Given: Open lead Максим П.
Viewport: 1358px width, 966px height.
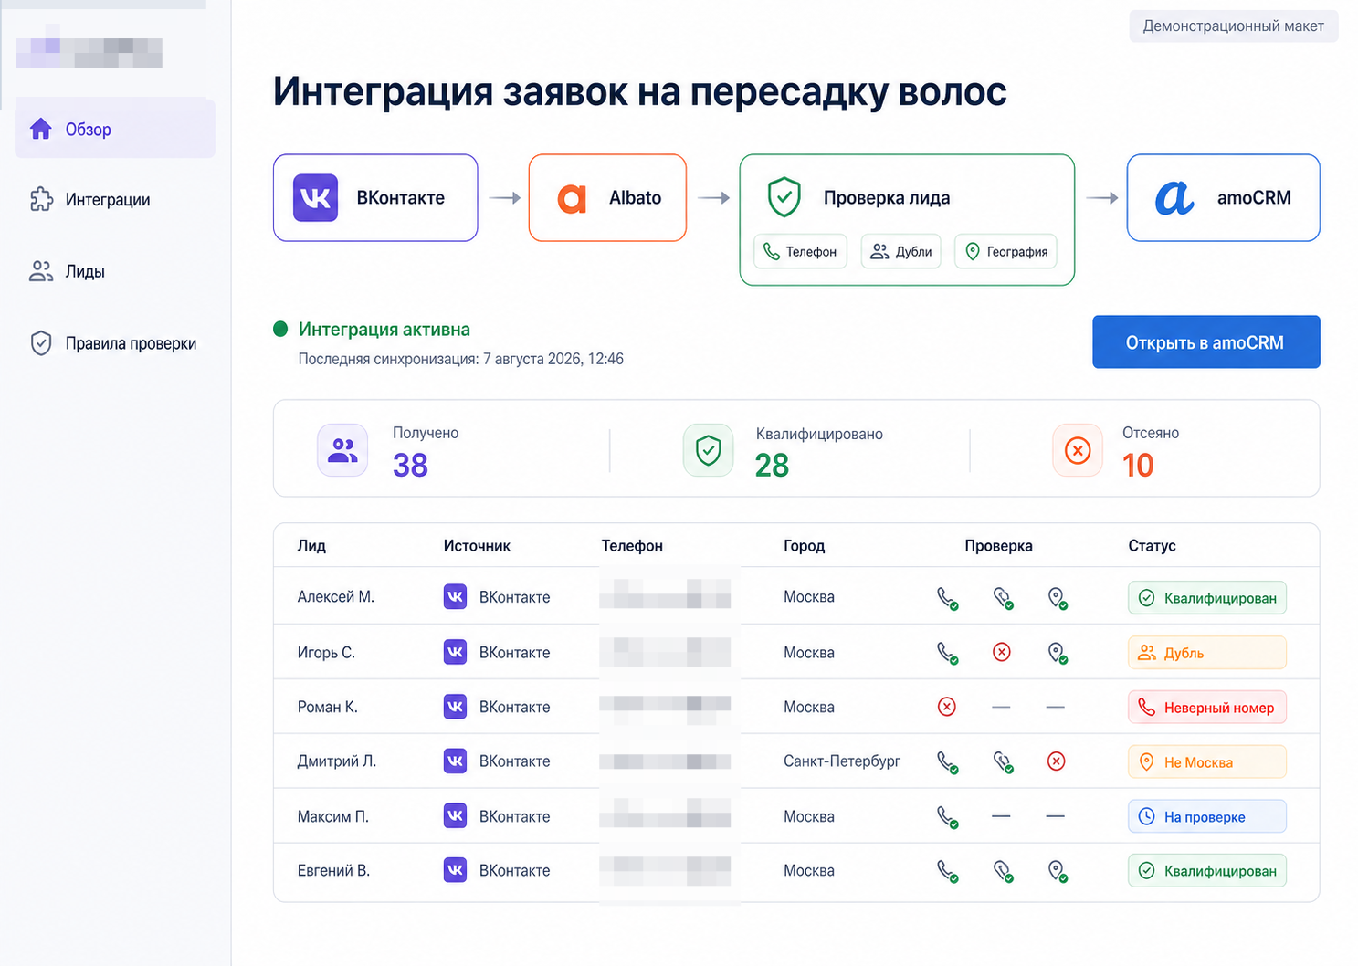Looking at the screenshot, I should click(x=332, y=816).
